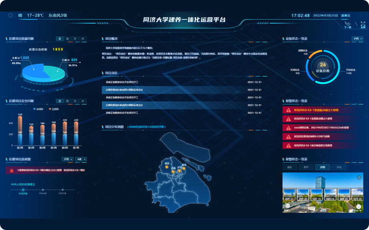Select 日 in 在建项目安全问题 panel
The image size is (369, 230).
point(60,101)
